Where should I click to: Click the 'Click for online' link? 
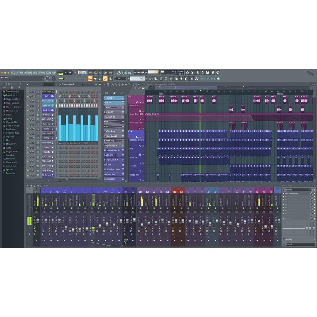[x=208, y=78]
